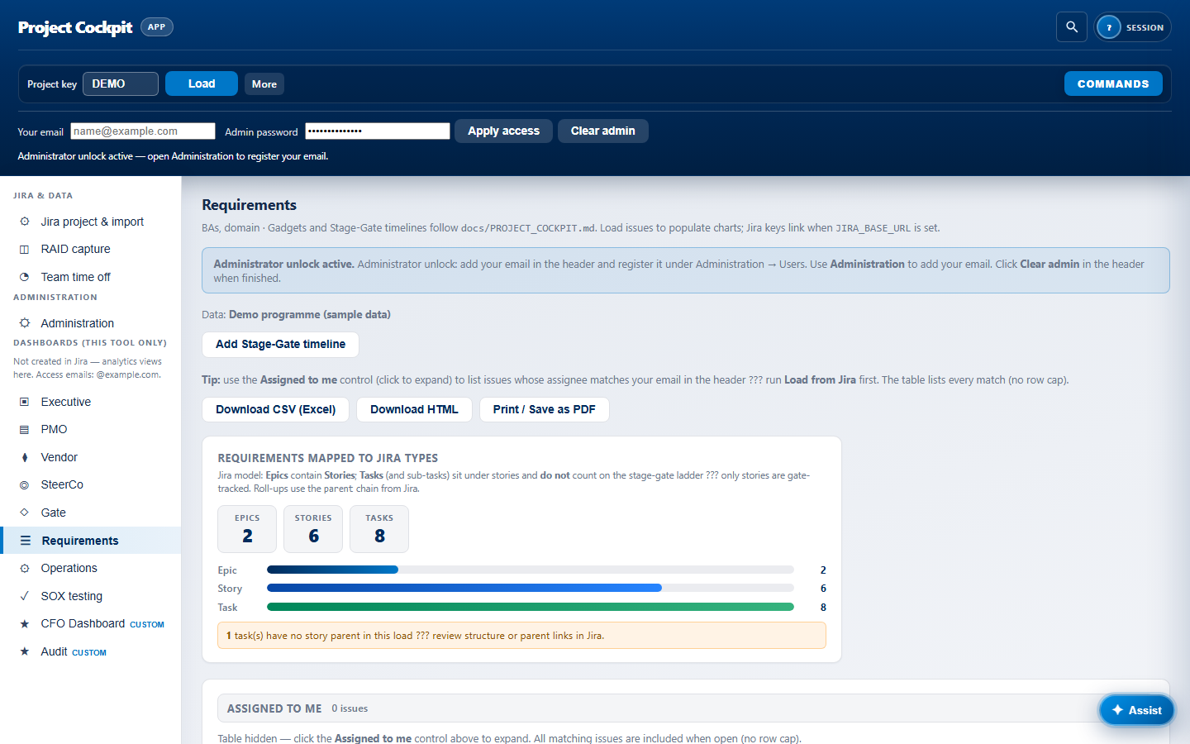1190x744 pixels.
Task: Click the Administration gear icon
Action: pos(25,323)
